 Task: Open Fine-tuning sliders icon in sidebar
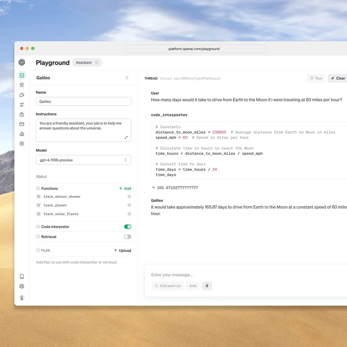pyautogui.click(x=22, y=105)
